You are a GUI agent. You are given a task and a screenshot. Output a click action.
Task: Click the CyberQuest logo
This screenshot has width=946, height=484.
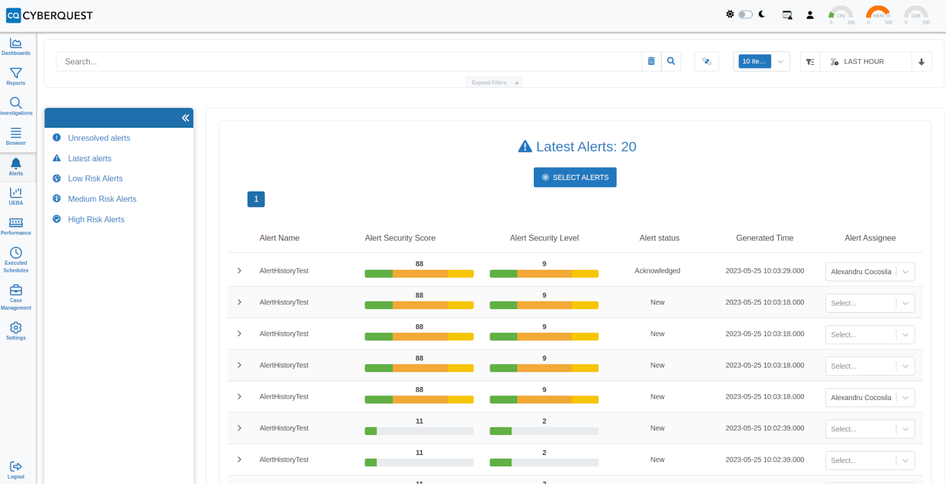tap(50, 15)
